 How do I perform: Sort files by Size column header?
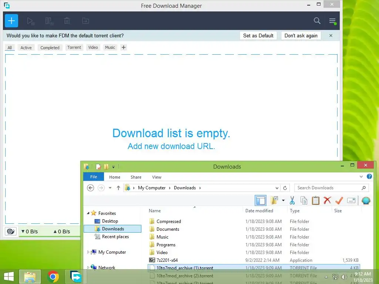click(338, 210)
